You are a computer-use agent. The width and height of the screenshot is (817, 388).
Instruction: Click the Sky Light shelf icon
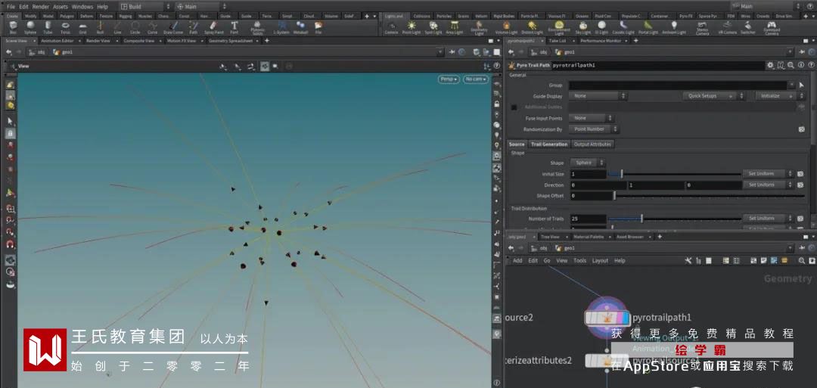coord(582,27)
